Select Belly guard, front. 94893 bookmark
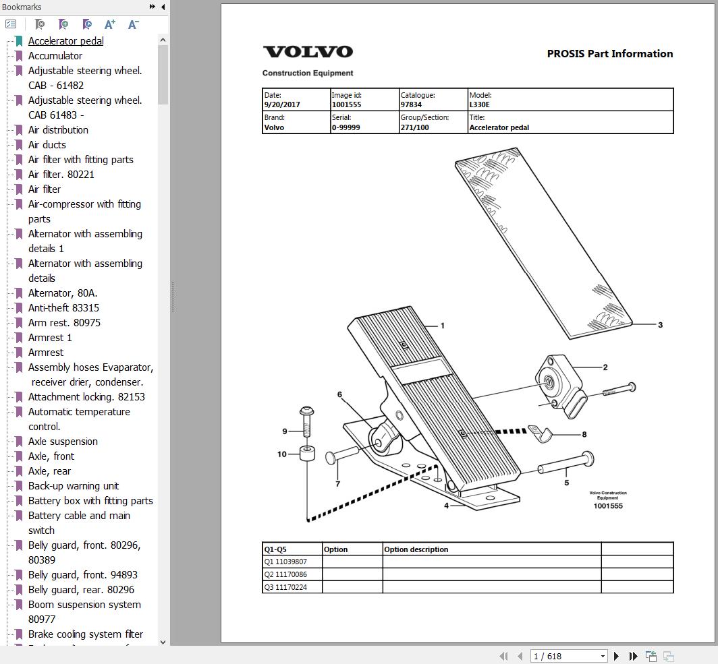718x664 pixels. (83, 575)
